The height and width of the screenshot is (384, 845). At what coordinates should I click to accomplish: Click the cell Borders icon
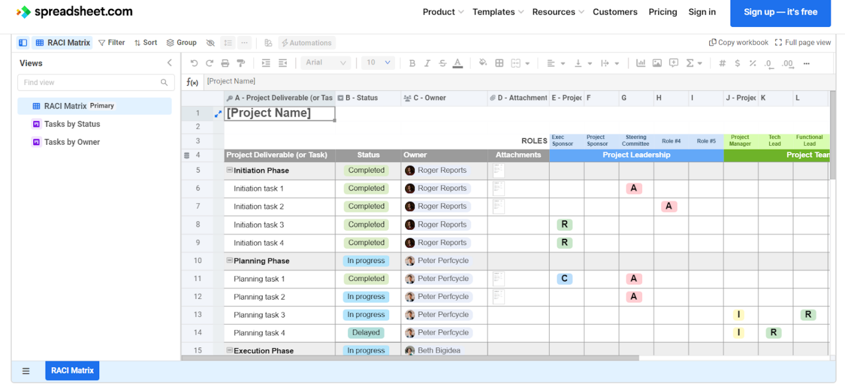(499, 63)
